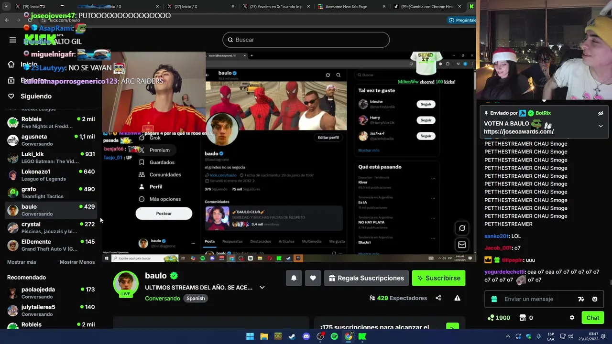
Task: Click the green Chat send button
Action: pyautogui.click(x=593, y=318)
